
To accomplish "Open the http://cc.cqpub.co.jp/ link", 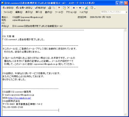I will tap(20, 98).
